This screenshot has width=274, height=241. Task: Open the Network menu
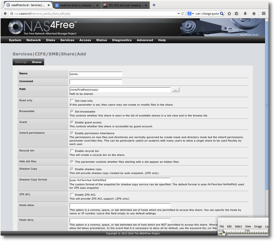coord(34,40)
